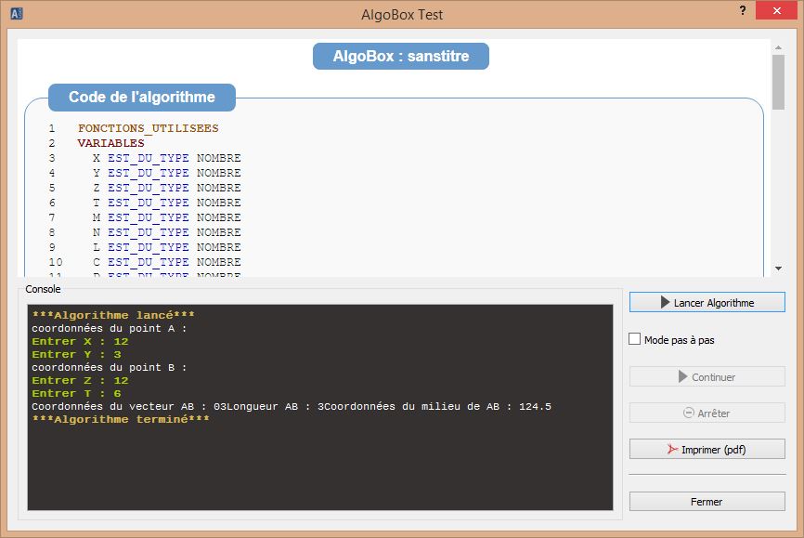
Task: Click line 'Y EST_DU_TYPE NOMBRE'
Action: coord(166,173)
